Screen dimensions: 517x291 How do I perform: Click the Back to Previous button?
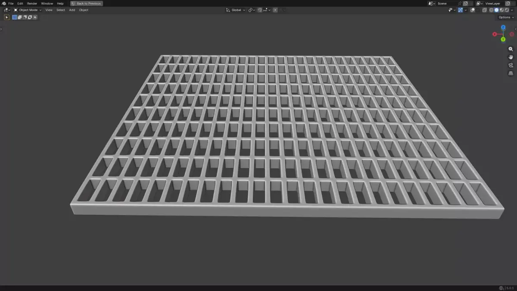click(x=87, y=3)
